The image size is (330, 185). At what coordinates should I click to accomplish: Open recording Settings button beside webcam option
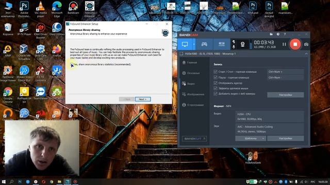coord(285,95)
